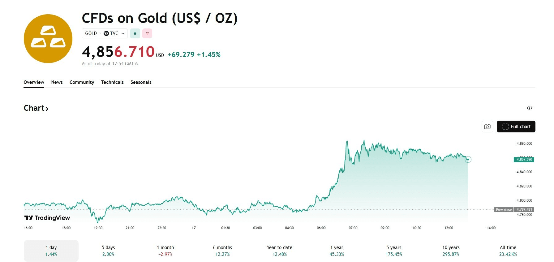Click the TradingView logo on chart
This screenshot has height=262, width=554.
click(47, 218)
